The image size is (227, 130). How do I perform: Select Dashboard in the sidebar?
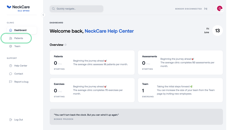(22, 30)
